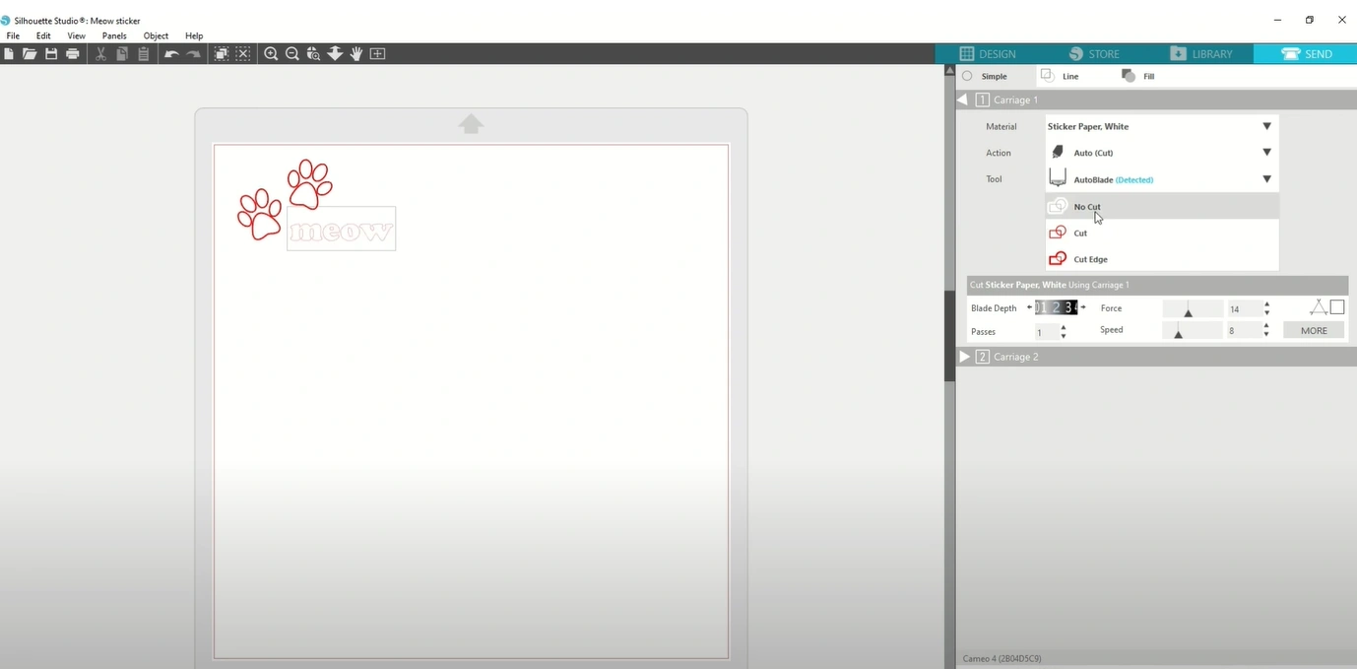
Task: Click the MORE button
Action: tap(1314, 331)
